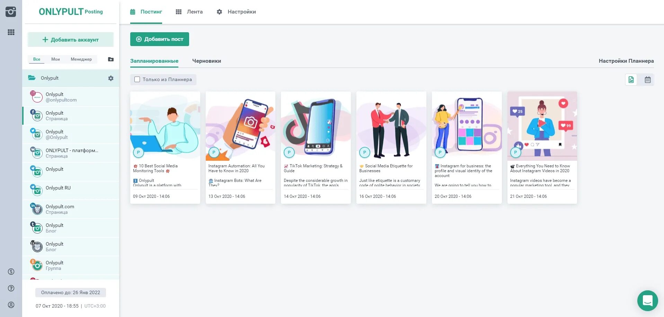Click the Добавить аккаунт button

(71, 39)
